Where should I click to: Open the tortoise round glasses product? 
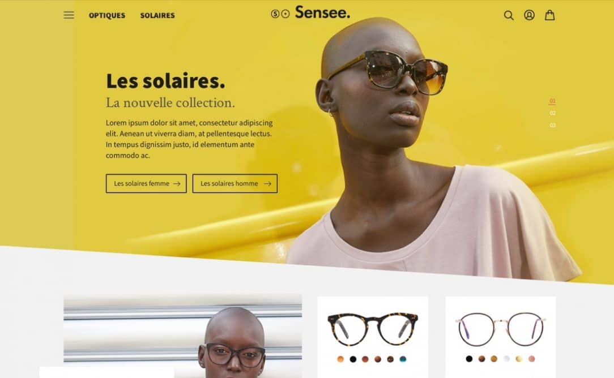coord(372,328)
